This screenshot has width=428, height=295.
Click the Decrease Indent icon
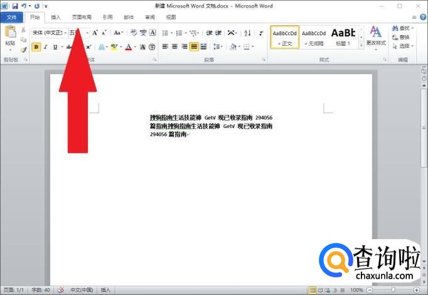pos(210,33)
